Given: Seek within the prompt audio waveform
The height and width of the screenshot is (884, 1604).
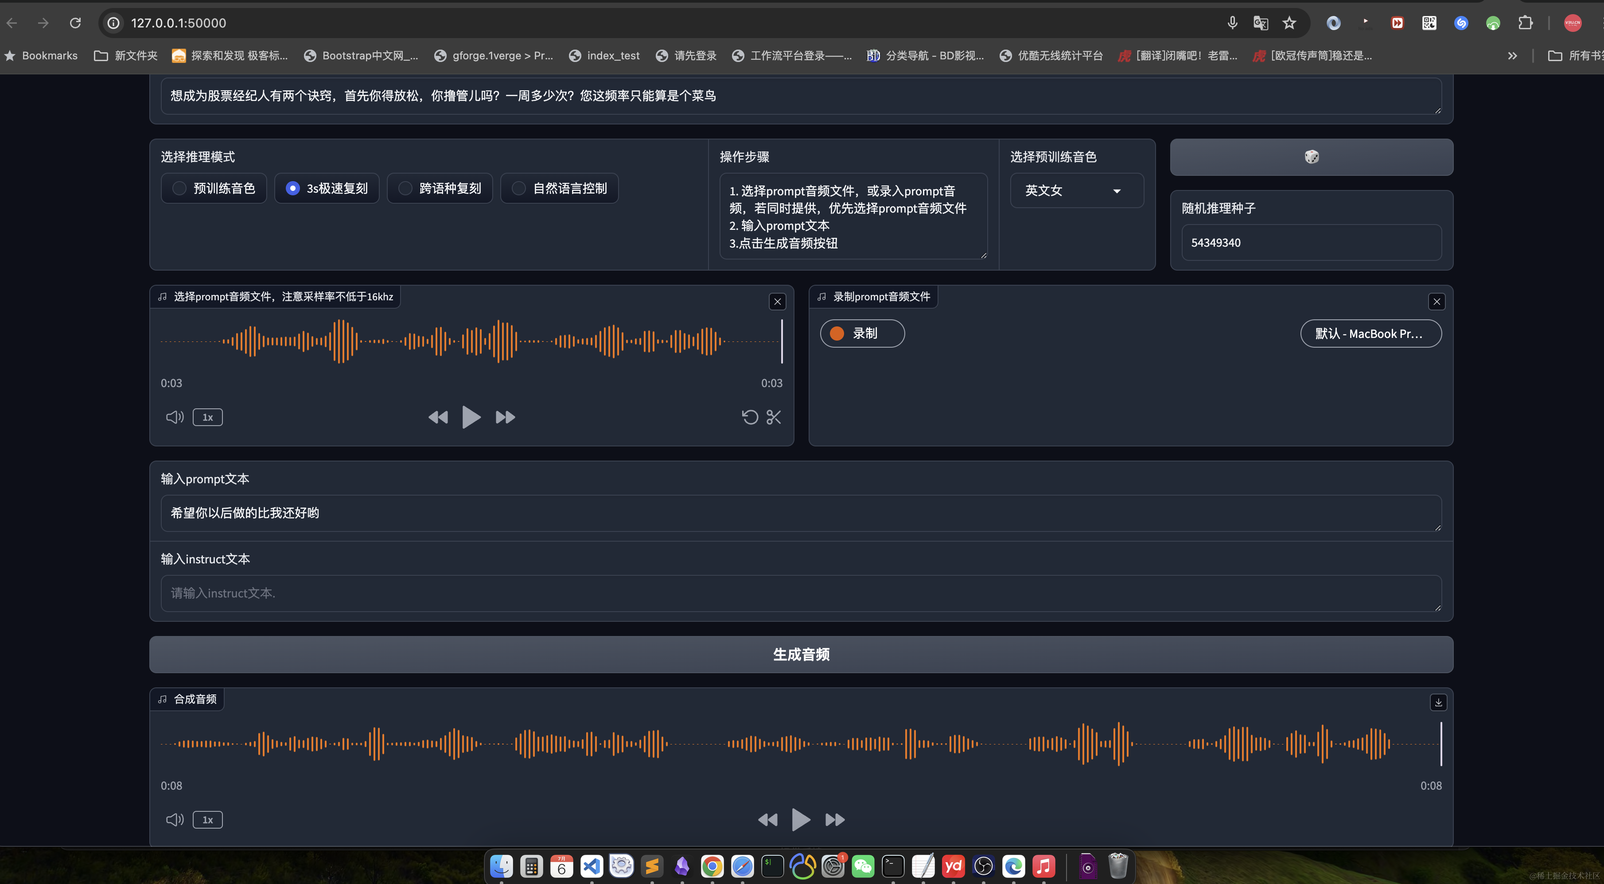Looking at the screenshot, I should point(471,341).
